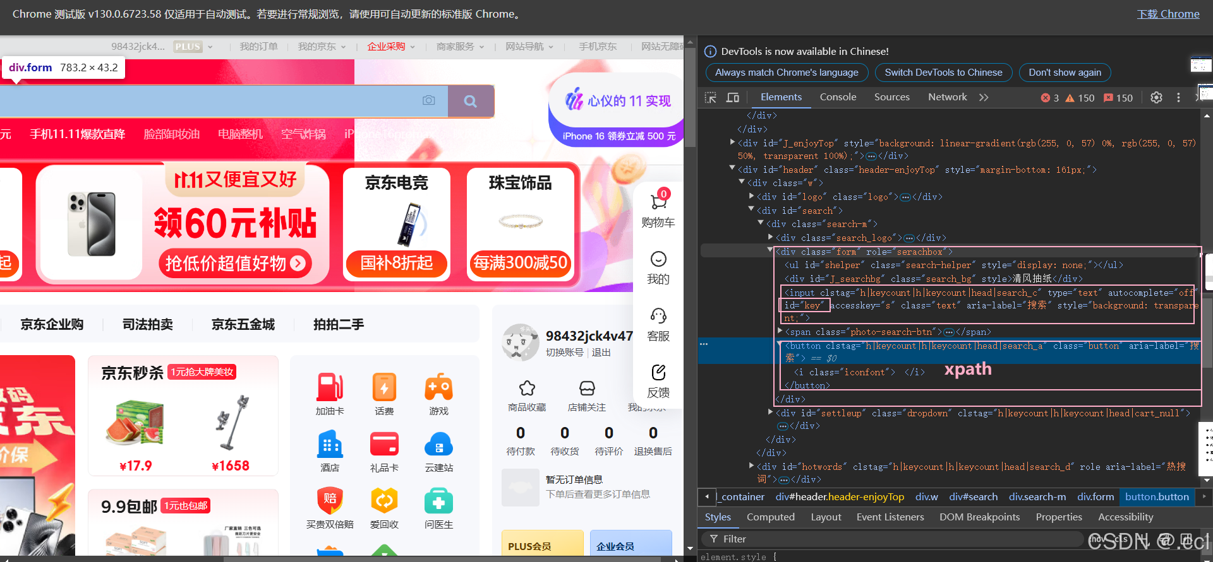Open the Event Listeners tab
This screenshot has height=562, width=1213.
890,517
